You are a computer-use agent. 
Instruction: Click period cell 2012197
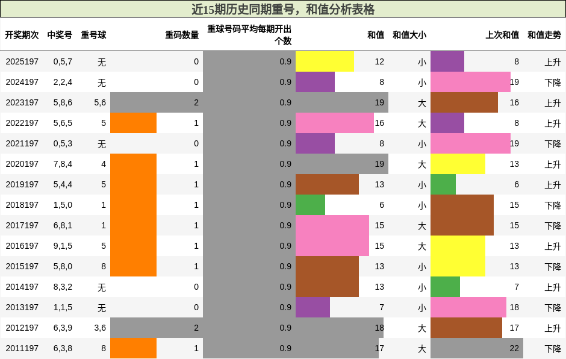click(22, 328)
